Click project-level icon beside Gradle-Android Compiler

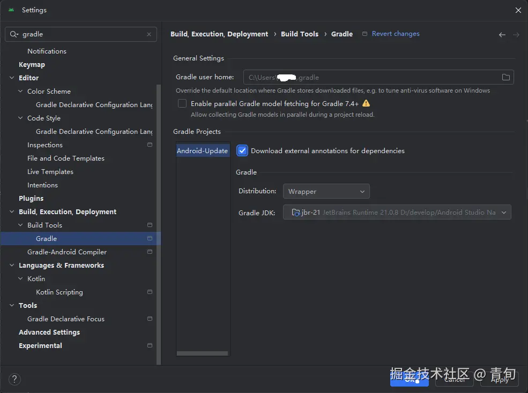click(150, 252)
